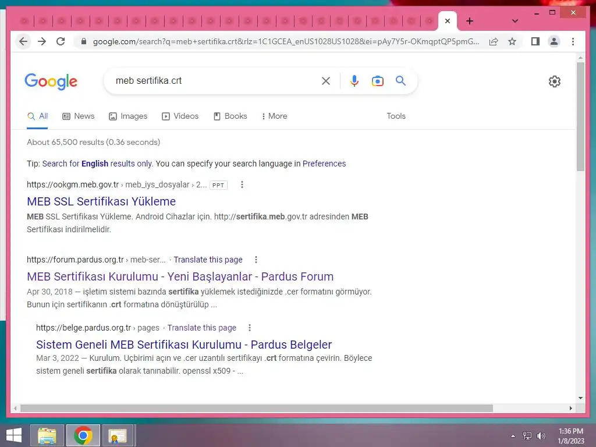Open options for ookgm.meb.gov.tr result
The image size is (596, 447).
pyautogui.click(x=242, y=185)
